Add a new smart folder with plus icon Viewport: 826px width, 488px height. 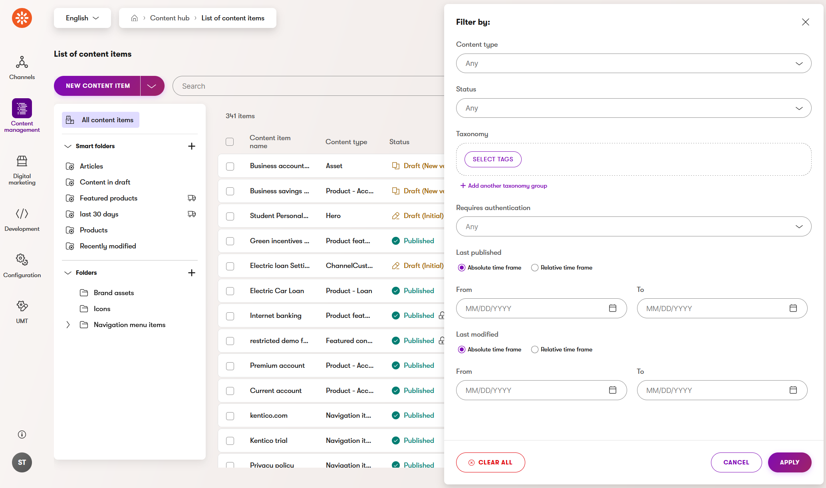click(x=192, y=146)
